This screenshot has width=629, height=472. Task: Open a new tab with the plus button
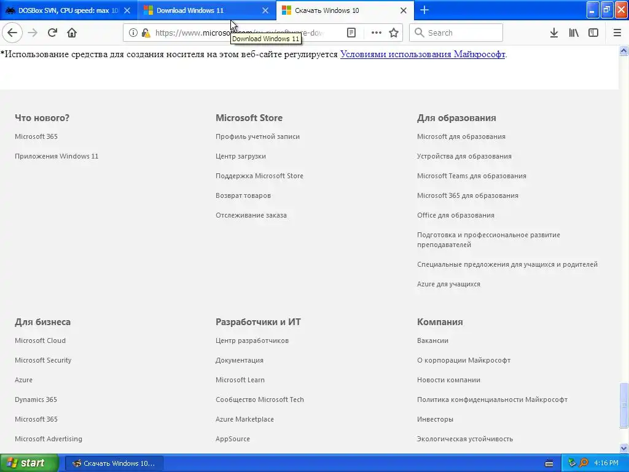click(424, 10)
